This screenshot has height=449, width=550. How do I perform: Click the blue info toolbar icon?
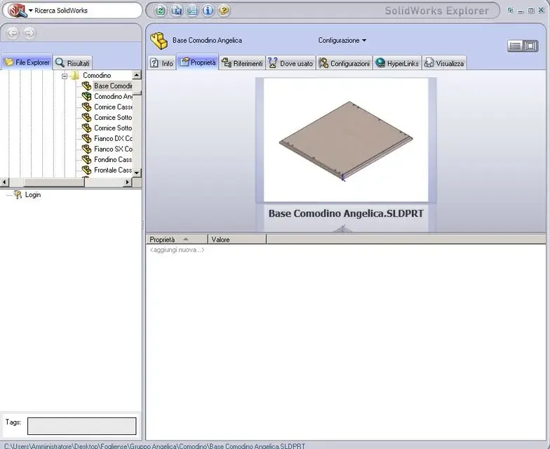(x=208, y=11)
